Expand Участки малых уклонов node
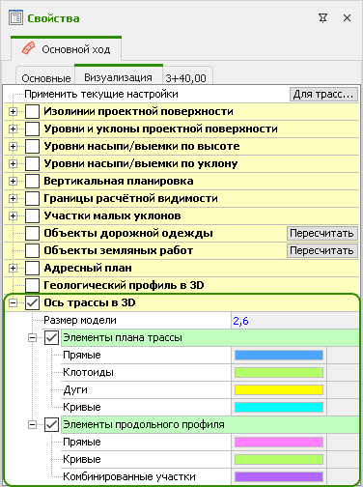Viewport: 363px width, 487px height. (x=13, y=216)
